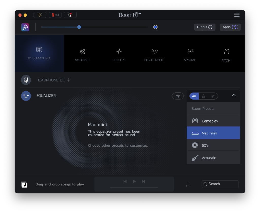Click the Play button
This screenshot has width=260, height=213.
click(134, 182)
